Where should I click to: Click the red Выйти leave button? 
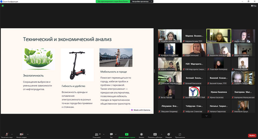click(252, 135)
